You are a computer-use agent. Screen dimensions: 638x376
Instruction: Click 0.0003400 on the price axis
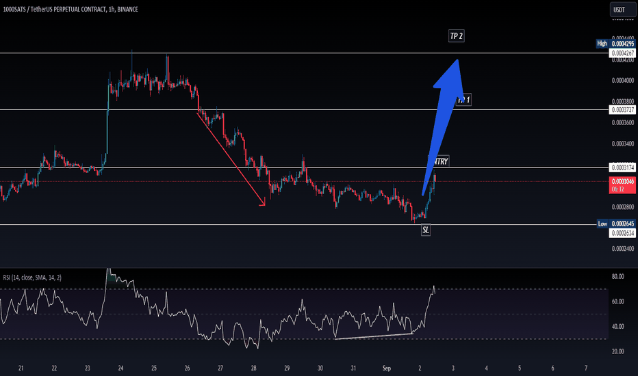click(622, 144)
